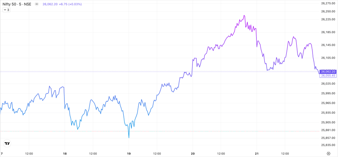
Task: Click the +6.75 (+0.03%) change value
Action: pyautogui.click(x=71, y=4)
